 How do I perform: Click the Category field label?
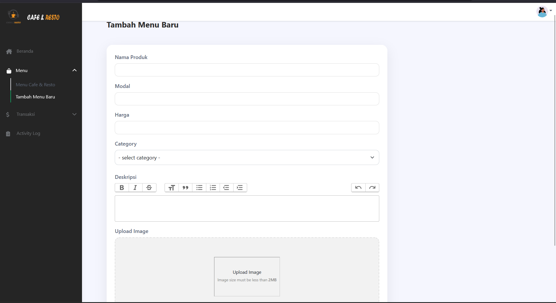point(126,144)
